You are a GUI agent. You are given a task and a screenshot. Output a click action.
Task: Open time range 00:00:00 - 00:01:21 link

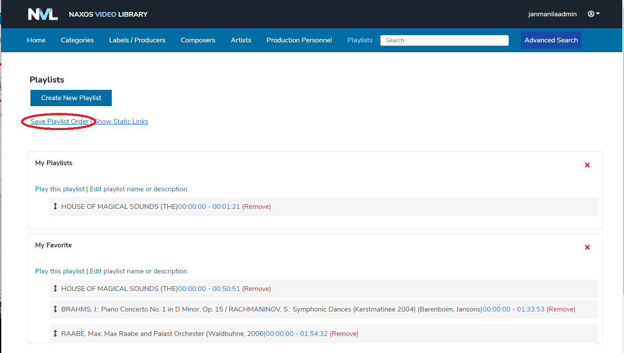tap(209, 207)
